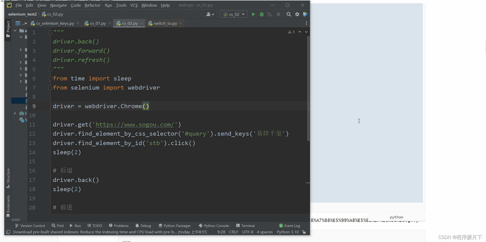Click the 9:28 caret position indicator
This screenshot has height=242, width=486.
221,232
